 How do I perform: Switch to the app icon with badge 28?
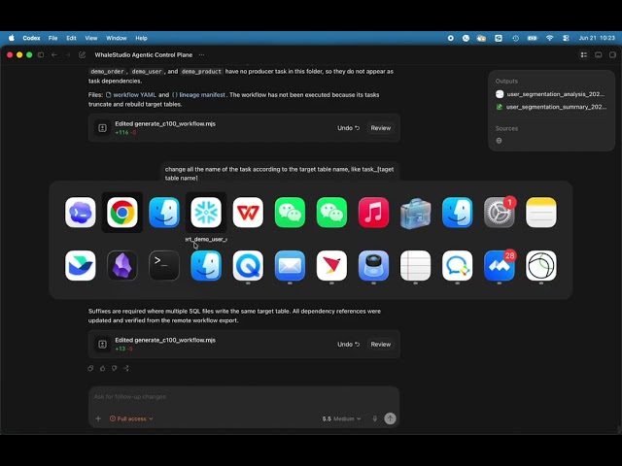(499, 265)
